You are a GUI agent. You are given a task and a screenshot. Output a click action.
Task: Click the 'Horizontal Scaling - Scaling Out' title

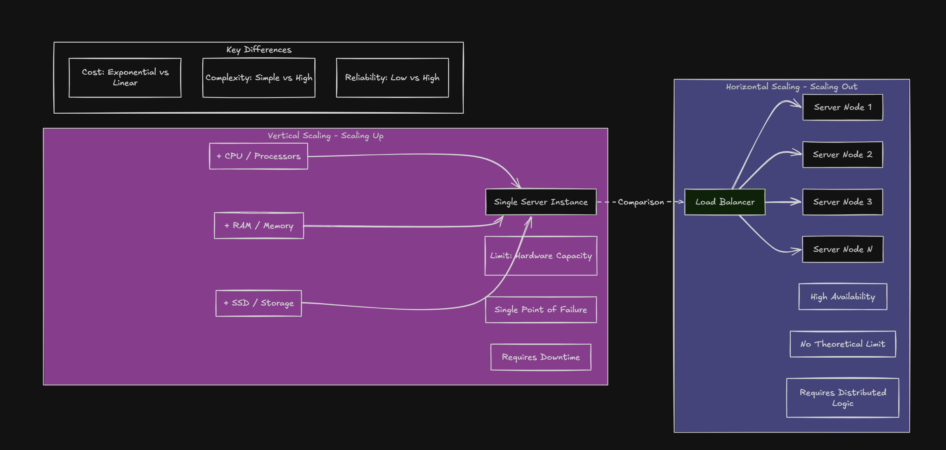792,87
